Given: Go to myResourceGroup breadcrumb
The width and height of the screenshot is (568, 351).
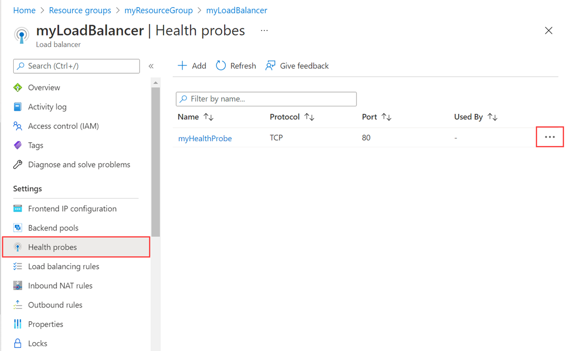Looking at the screenshot, I should pyautogui.click(x=159, y=10).
